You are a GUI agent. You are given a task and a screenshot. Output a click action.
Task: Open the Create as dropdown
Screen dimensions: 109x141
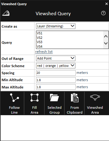pyautogui.click(x=56, y=26)
